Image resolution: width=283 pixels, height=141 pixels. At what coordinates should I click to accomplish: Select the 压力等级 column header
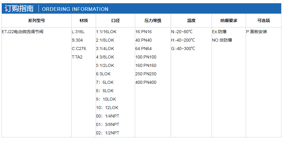(x=153, y=21)
